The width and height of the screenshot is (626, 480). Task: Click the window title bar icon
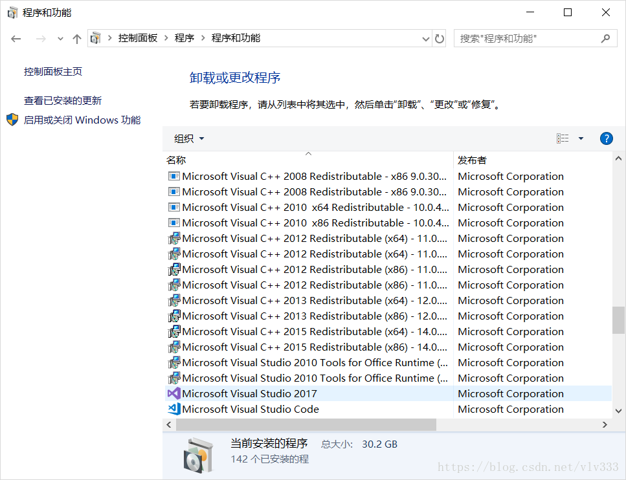[12, 13]
